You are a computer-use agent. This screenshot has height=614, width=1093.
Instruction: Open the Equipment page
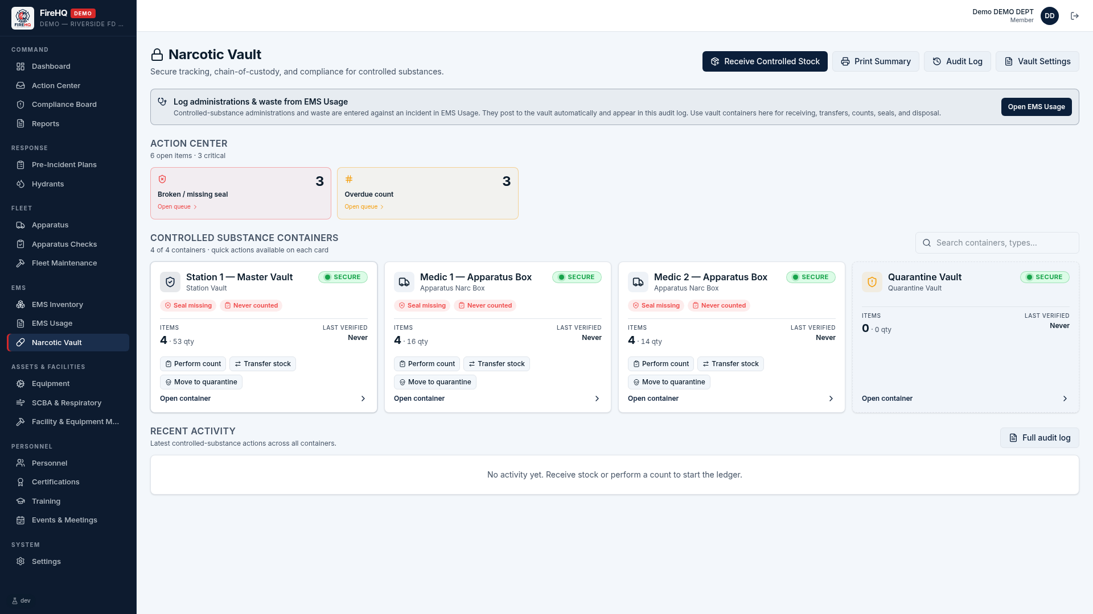coord(68,384)
